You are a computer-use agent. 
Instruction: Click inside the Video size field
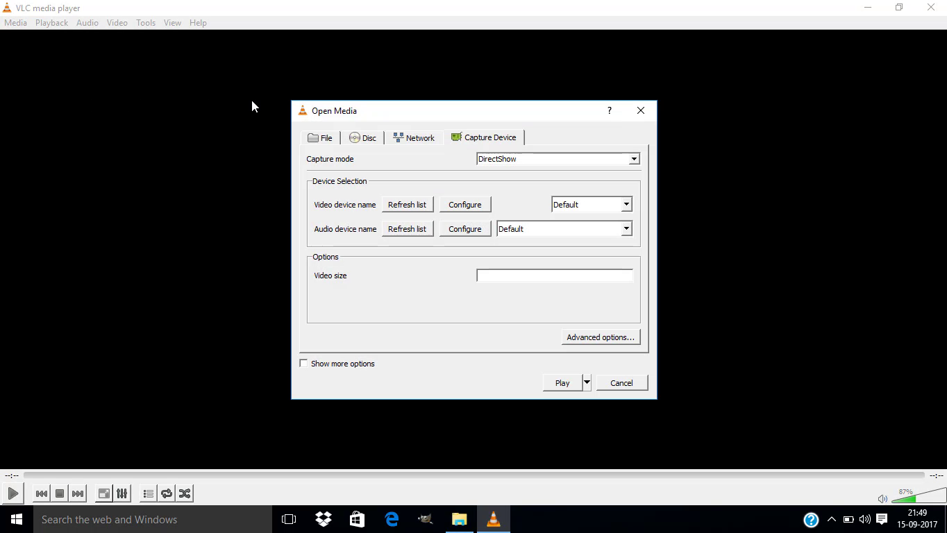(x=554, y=275)
